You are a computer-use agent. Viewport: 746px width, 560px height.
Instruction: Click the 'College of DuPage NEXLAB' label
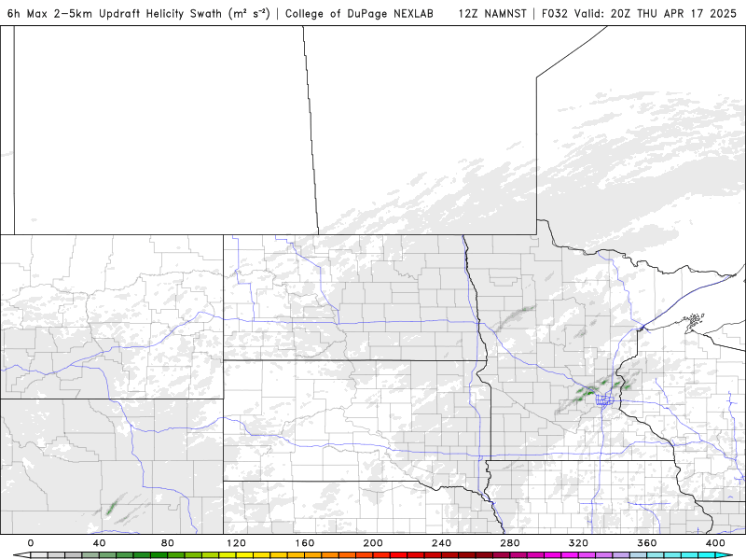click(359, 14)
